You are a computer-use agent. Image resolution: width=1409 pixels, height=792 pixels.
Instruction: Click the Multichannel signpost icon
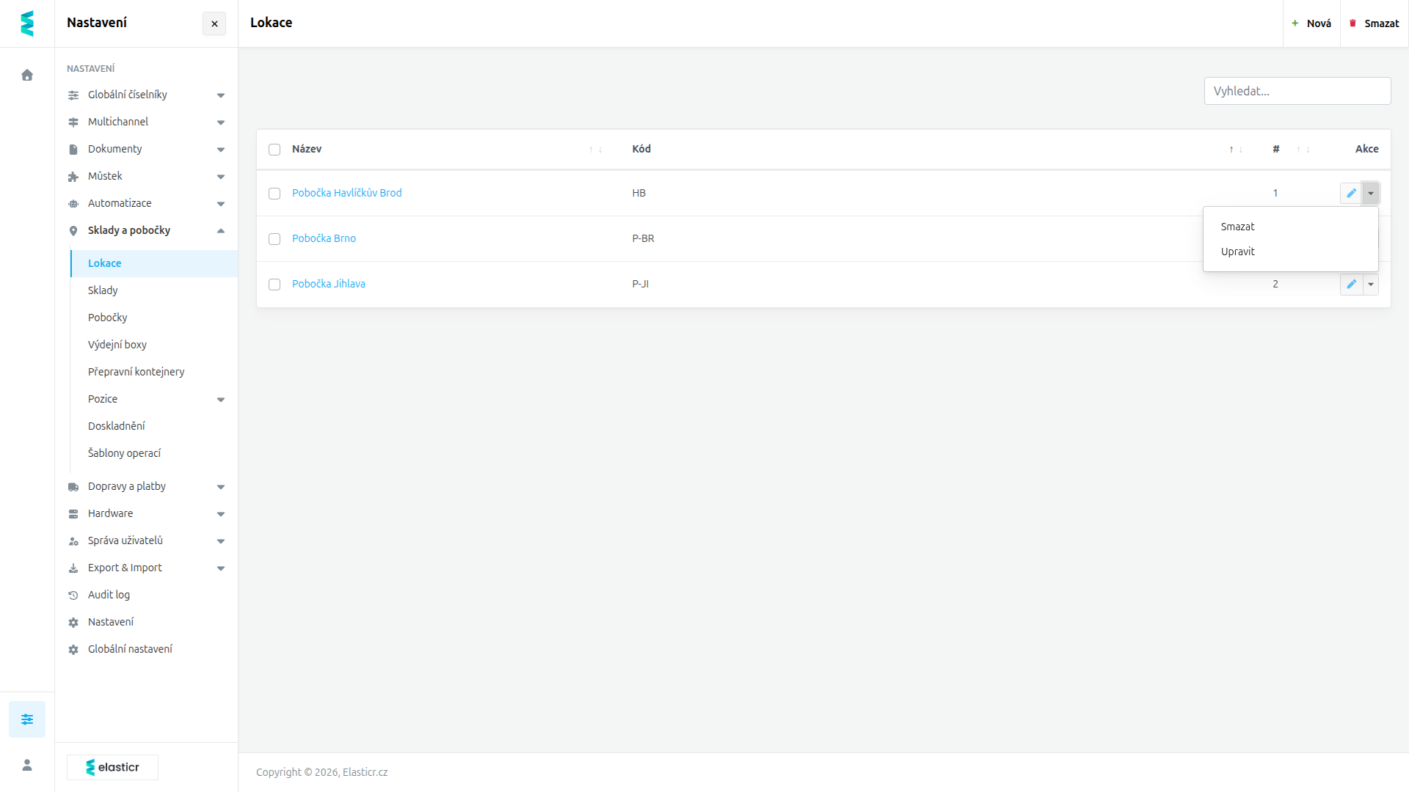(73, 122)
